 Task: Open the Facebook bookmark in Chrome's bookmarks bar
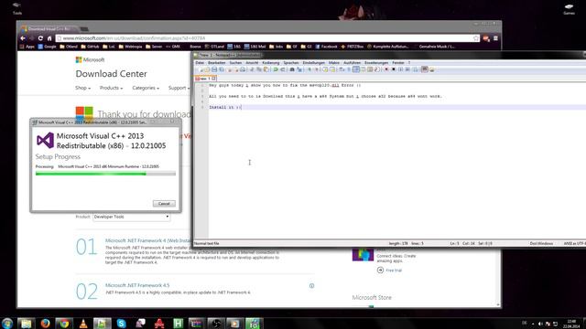click(x=326, y=47)
